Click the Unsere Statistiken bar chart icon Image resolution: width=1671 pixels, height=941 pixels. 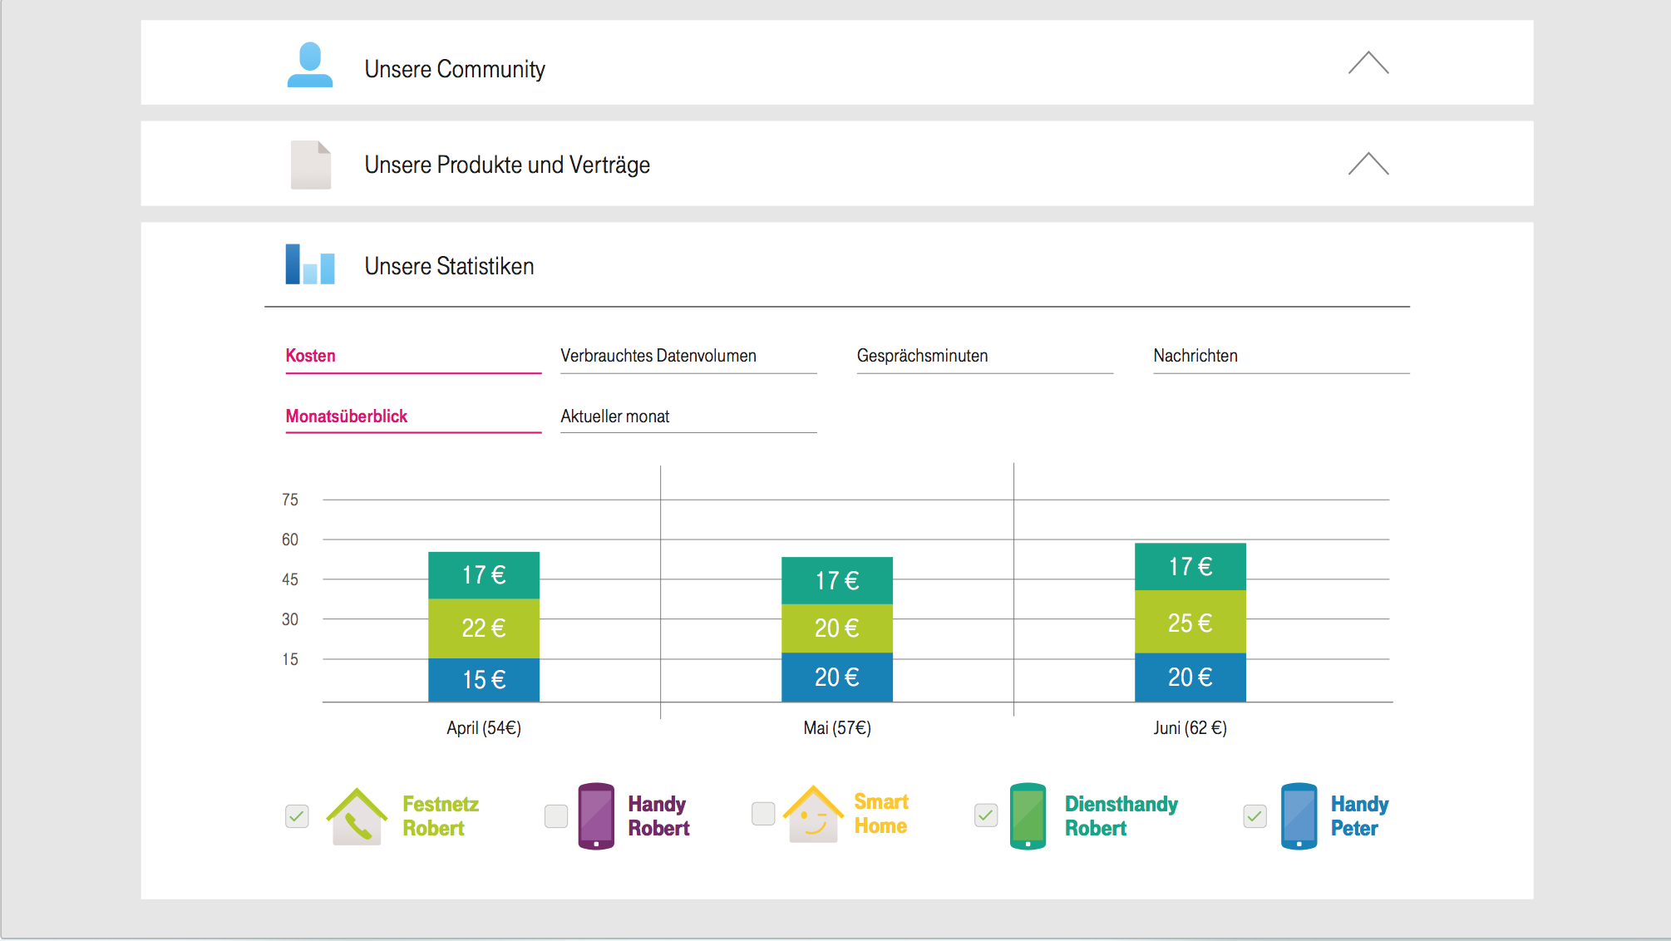coord(310,264)
